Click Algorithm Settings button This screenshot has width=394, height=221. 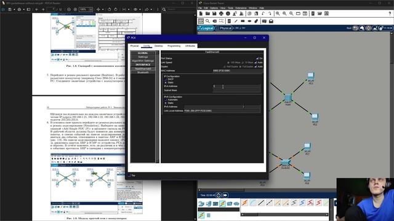tap(143, 61)
